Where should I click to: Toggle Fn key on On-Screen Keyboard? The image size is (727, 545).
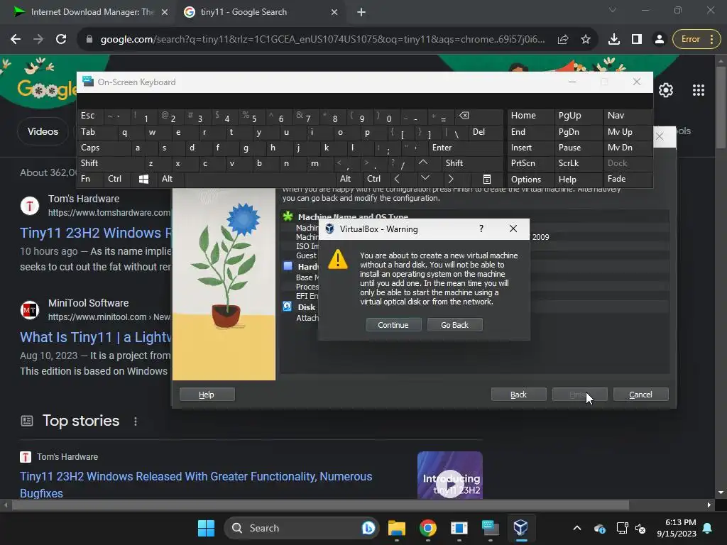90,179
